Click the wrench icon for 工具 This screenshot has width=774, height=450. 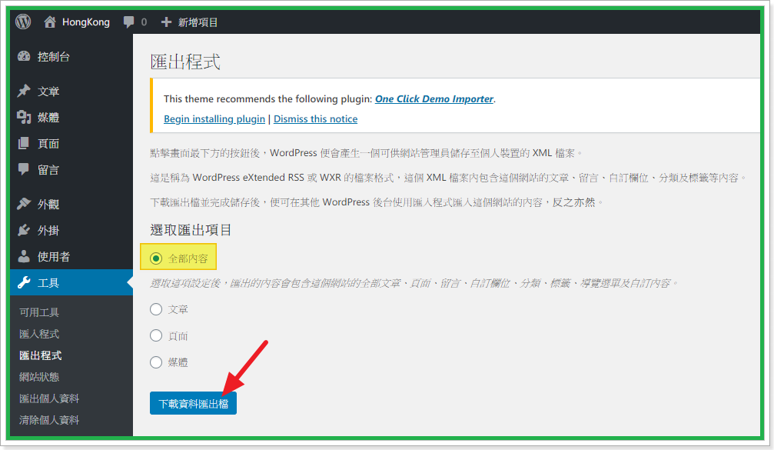(24, 282)
